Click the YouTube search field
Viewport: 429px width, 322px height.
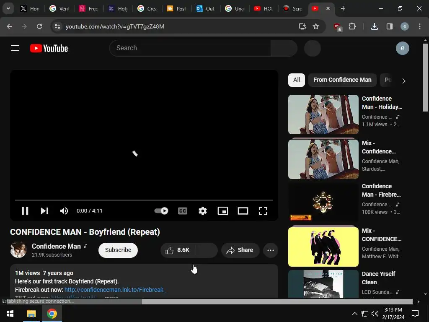click(190, 48)
